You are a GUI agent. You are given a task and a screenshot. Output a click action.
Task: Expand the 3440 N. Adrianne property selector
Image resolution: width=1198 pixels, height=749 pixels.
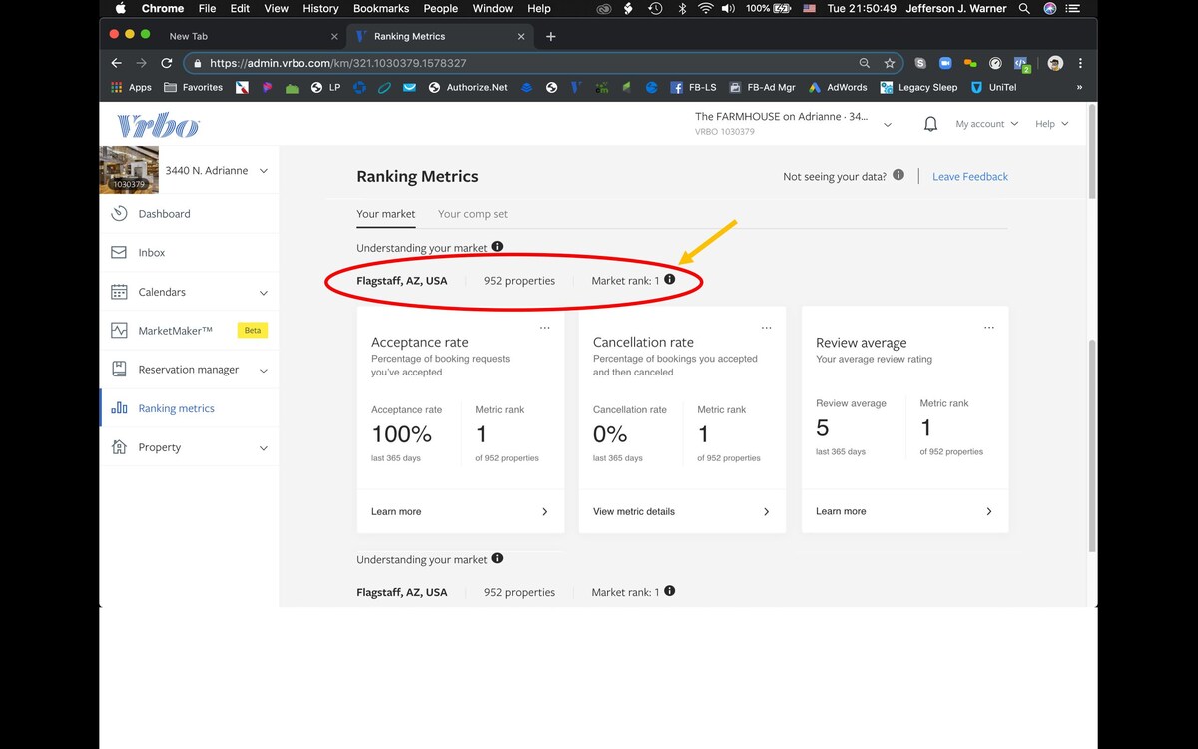point(264,171)
